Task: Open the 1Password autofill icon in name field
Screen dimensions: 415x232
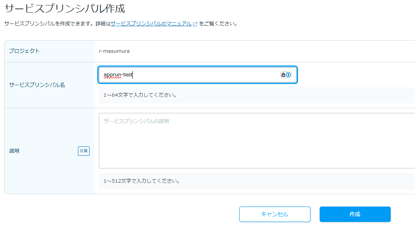Action: [x=288, y=74]
